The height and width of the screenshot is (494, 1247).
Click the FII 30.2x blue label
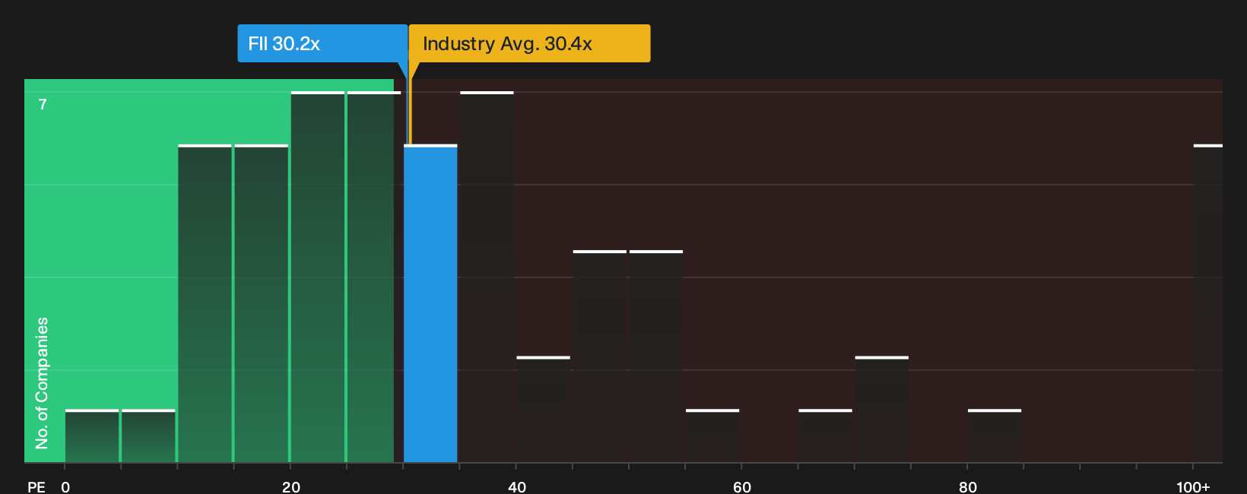[x=322, y=43]
